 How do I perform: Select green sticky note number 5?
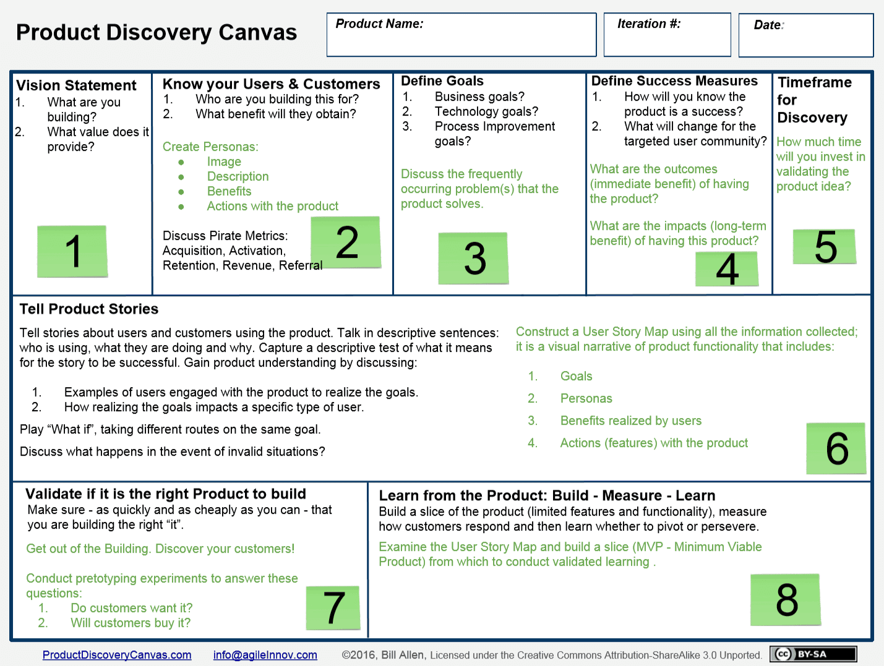pyautogui.click(x=825, y=246)
